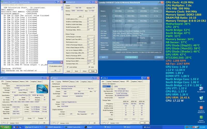This screenshot has width=207, height=129.
Task: Open the RAS# Precharge (tRP) dropdown
Action: pyautogui.click(x=94, y=27)
